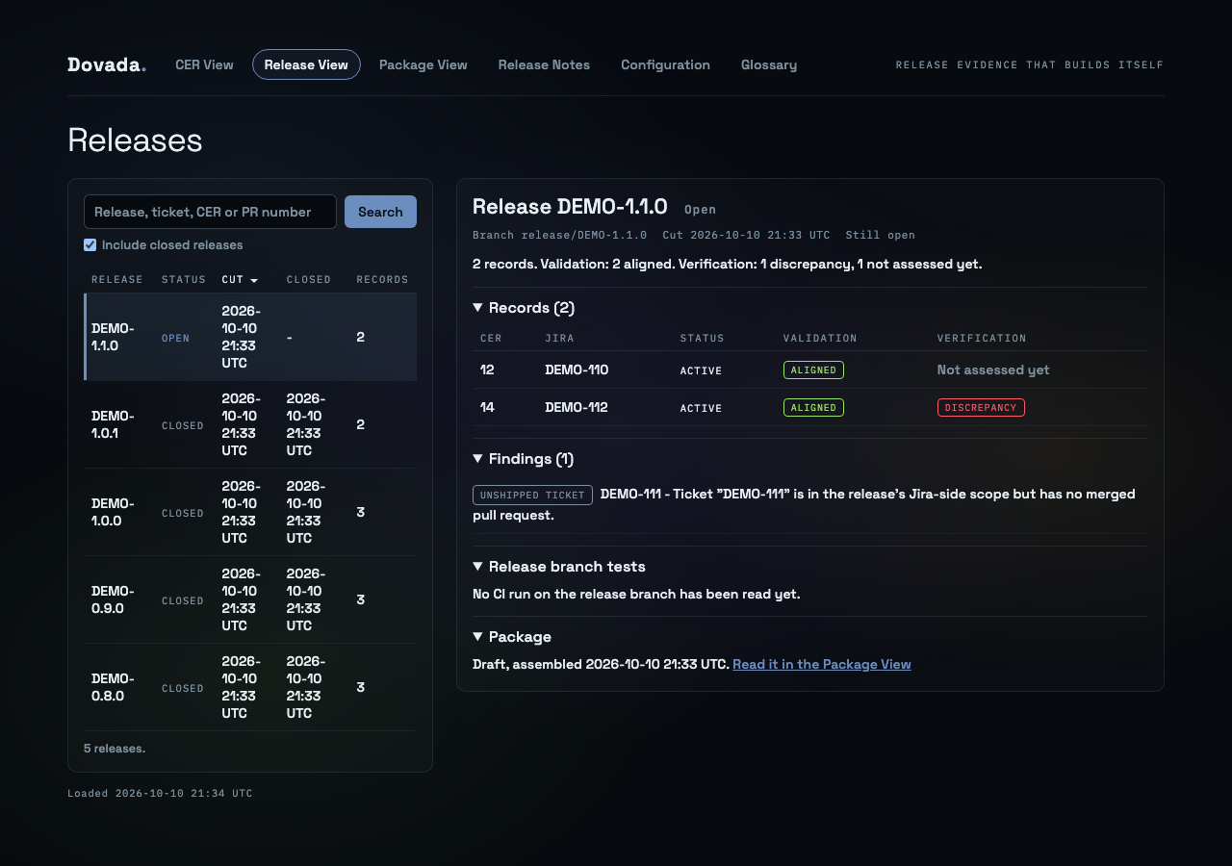Click CER number 14 in records table
This screenshot has width=1232, height=866.
click(487, 408)
